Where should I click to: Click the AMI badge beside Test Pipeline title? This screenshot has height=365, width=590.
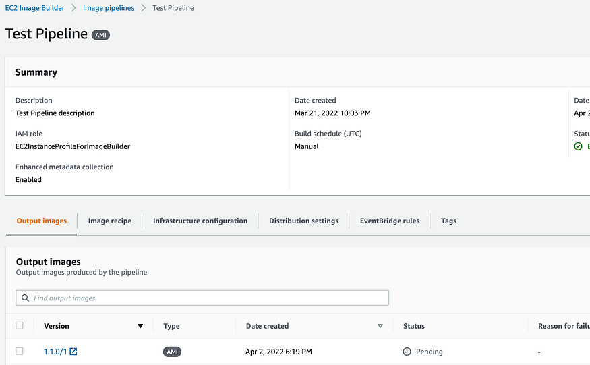click(101, 35)
